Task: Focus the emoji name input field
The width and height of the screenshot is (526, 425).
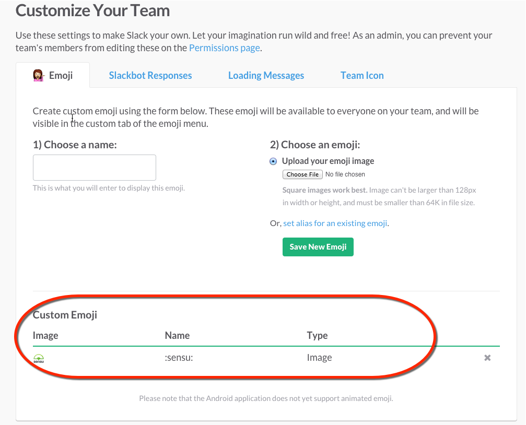Action: click(x=95, y=168)
